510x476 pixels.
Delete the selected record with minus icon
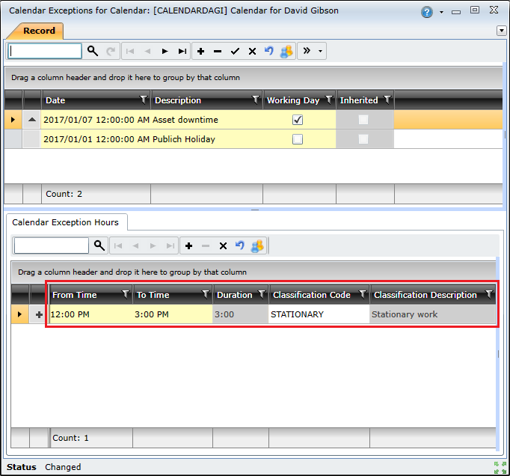tap(218, 51)
